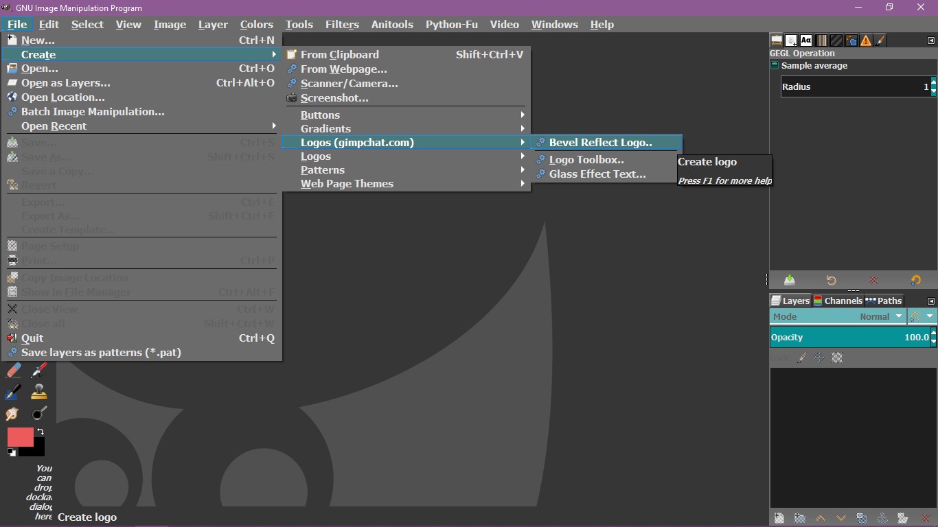Choose Glass Effect Text from submenu
938x527 pixels.
tap(606, 174)
